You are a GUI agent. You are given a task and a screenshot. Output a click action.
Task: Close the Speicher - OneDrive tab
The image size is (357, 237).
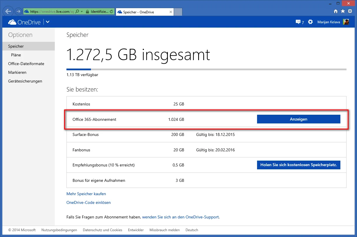170,12
